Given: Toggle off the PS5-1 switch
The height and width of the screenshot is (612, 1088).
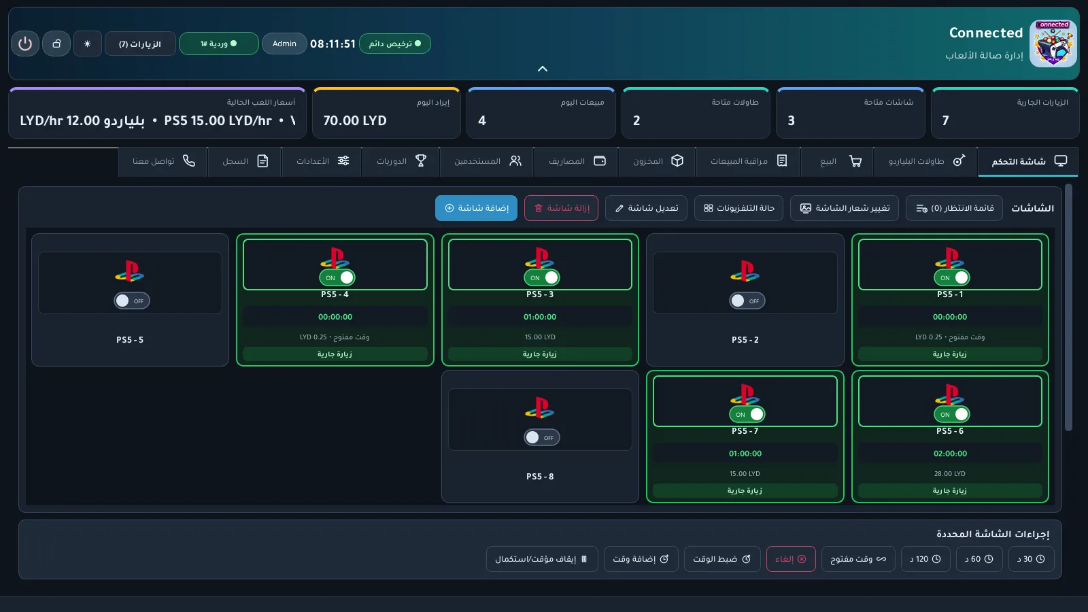Looking at the screenshot, I should coord(952,277).
